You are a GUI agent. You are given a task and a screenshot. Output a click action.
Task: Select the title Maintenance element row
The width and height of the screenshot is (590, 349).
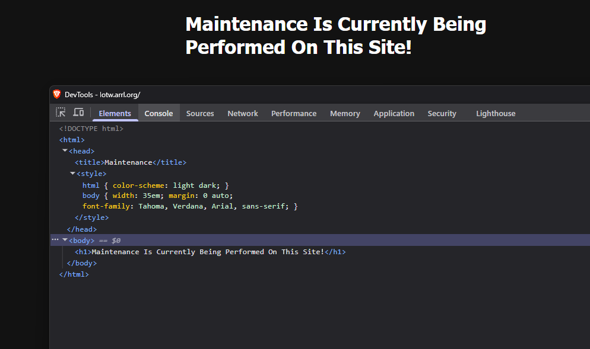coord(131,162)
